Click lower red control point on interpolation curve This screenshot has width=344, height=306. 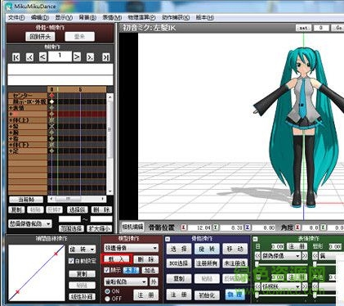click(x=17, y=292)
